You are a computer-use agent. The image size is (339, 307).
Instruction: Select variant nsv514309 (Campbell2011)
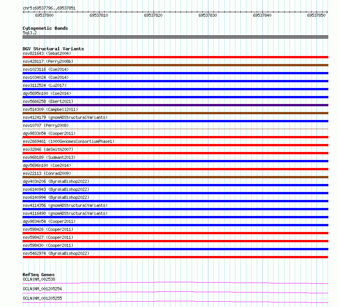tap(50, 109)
